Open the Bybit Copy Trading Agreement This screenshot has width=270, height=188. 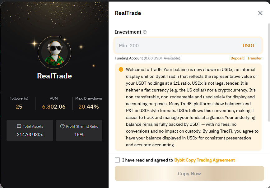[x=204, y=160]
